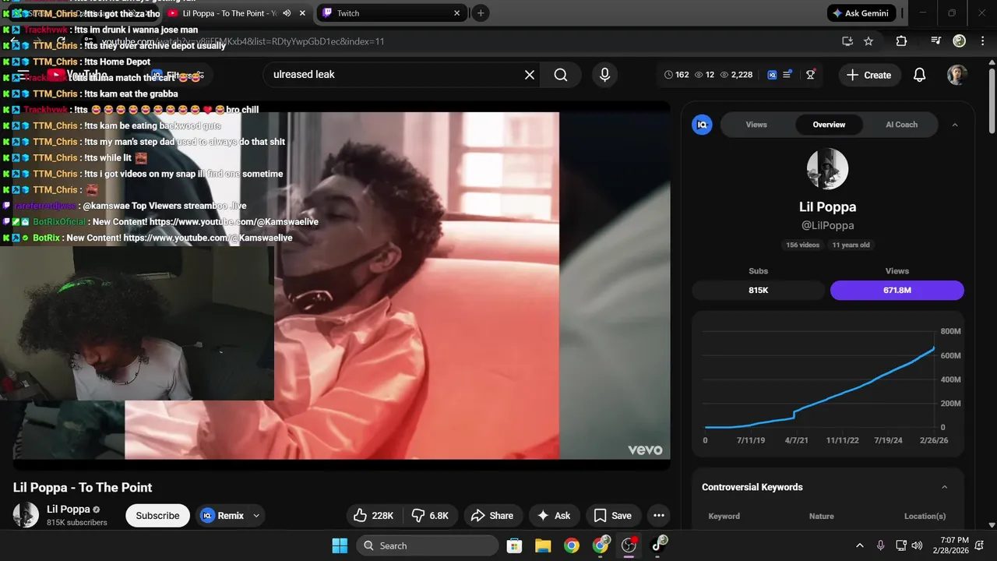Click vidIQ logo in top stats bar
This screenshot has height=561, width=997.
(772, 75)
